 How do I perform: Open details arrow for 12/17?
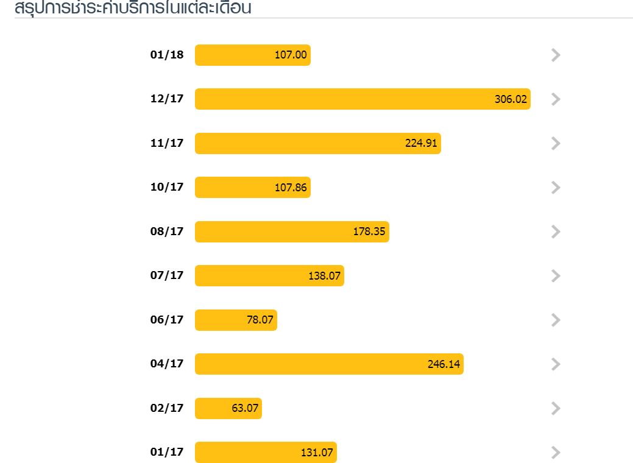tap(556, 99)
